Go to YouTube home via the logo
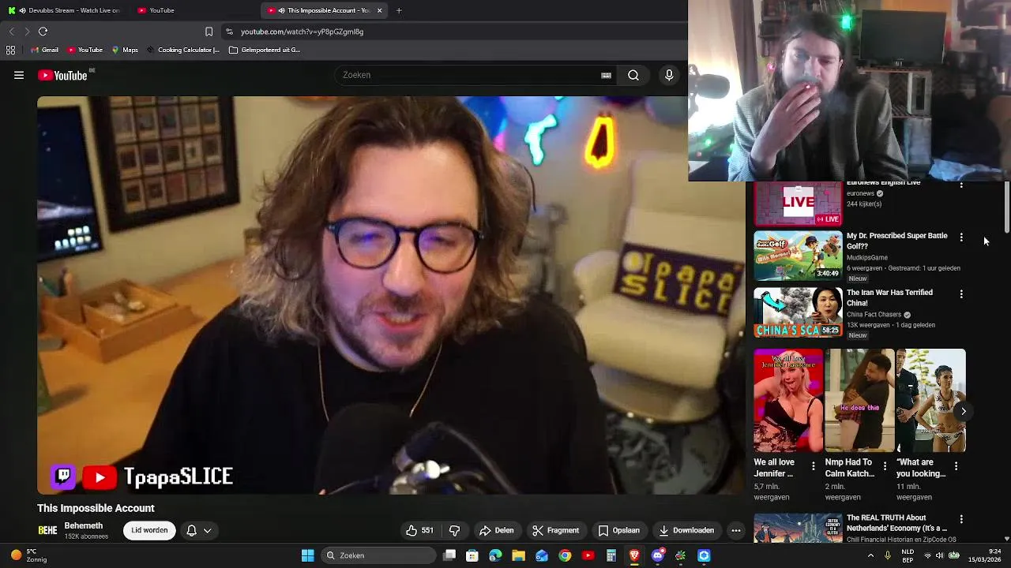This screenshot has height=568, width=1011. pyautogui.click(x=62, y=75)
